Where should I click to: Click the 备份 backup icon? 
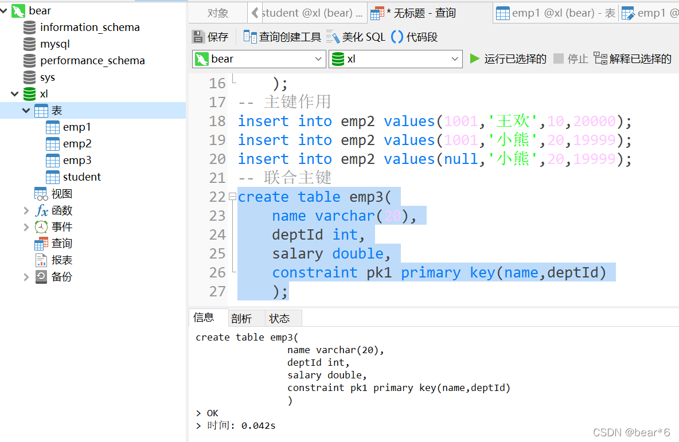pyautogui.click(x=41, y=277)
